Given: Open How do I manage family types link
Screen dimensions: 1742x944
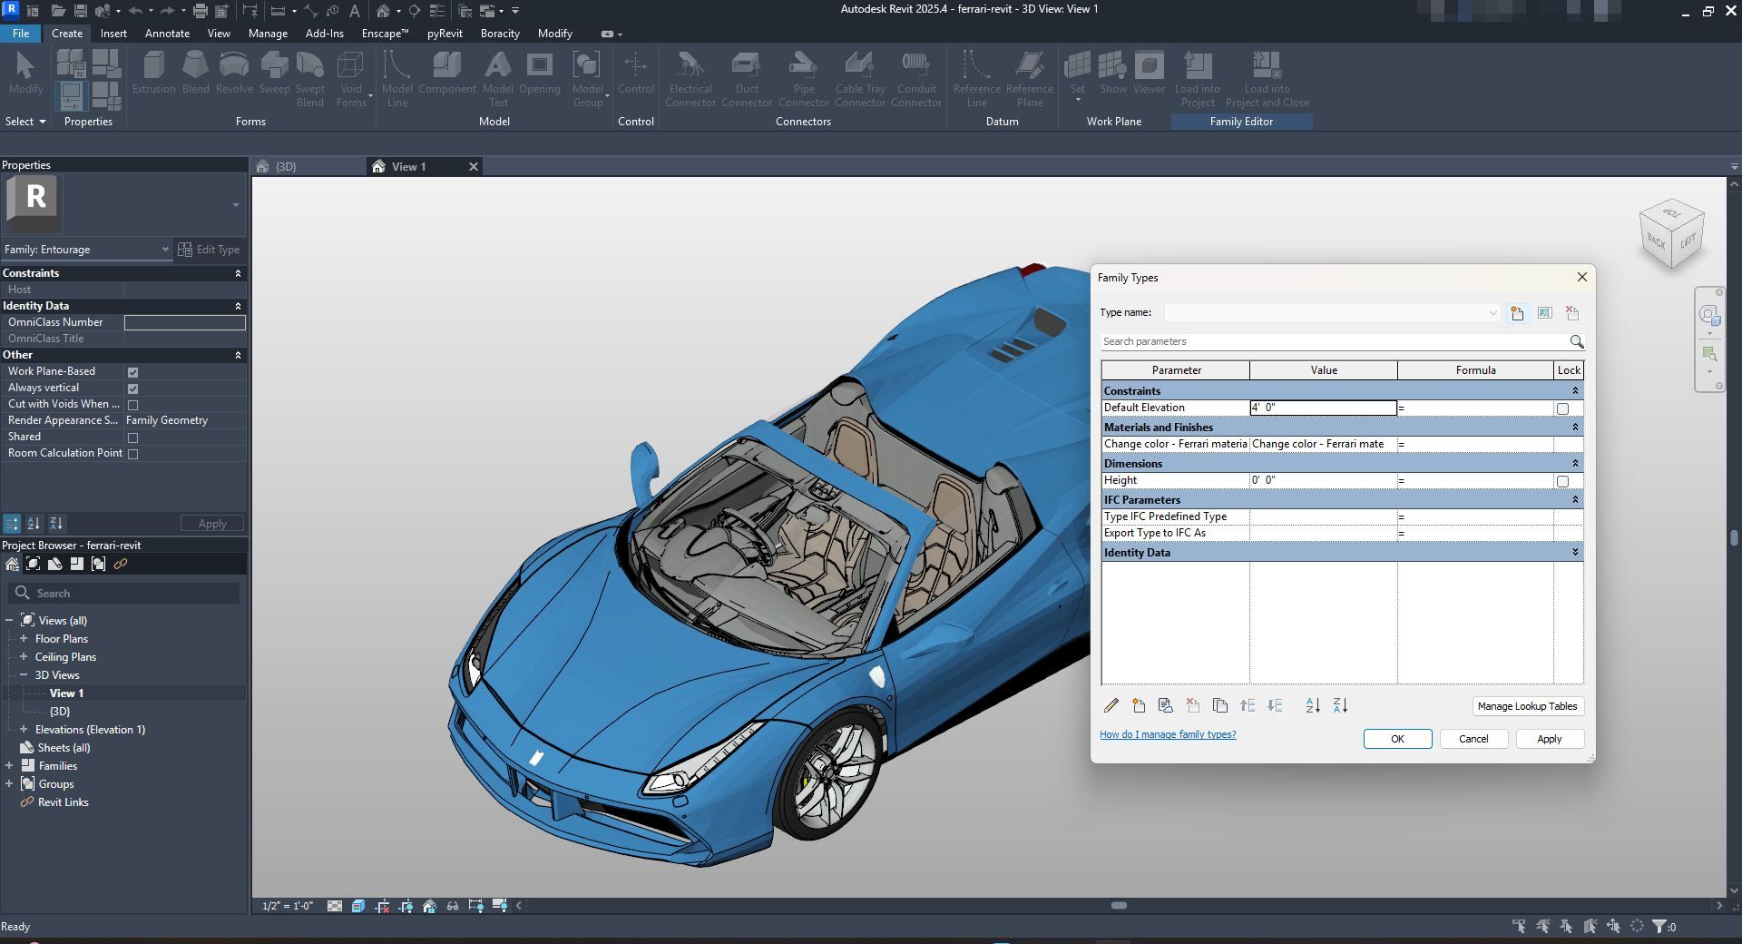Looking at the screenshot, I should tap(1168, 734).
